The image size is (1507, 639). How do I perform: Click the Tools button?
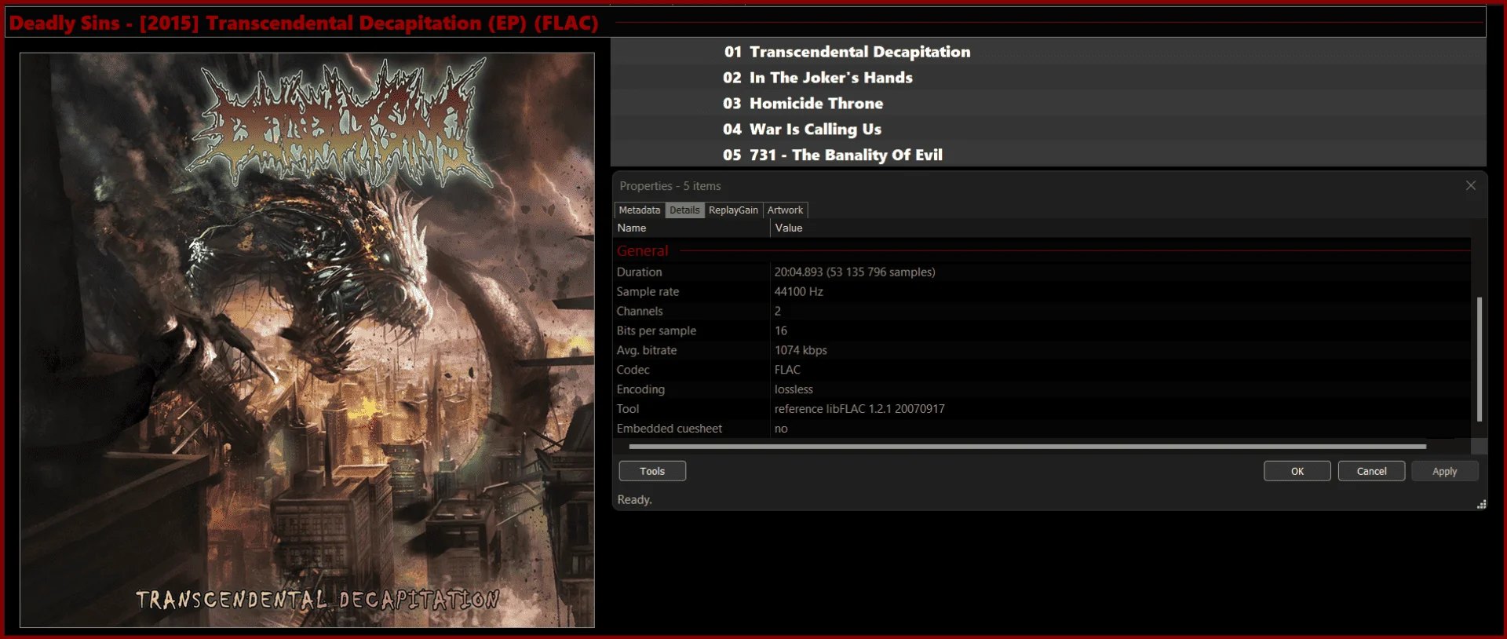[x=652, y=471]
